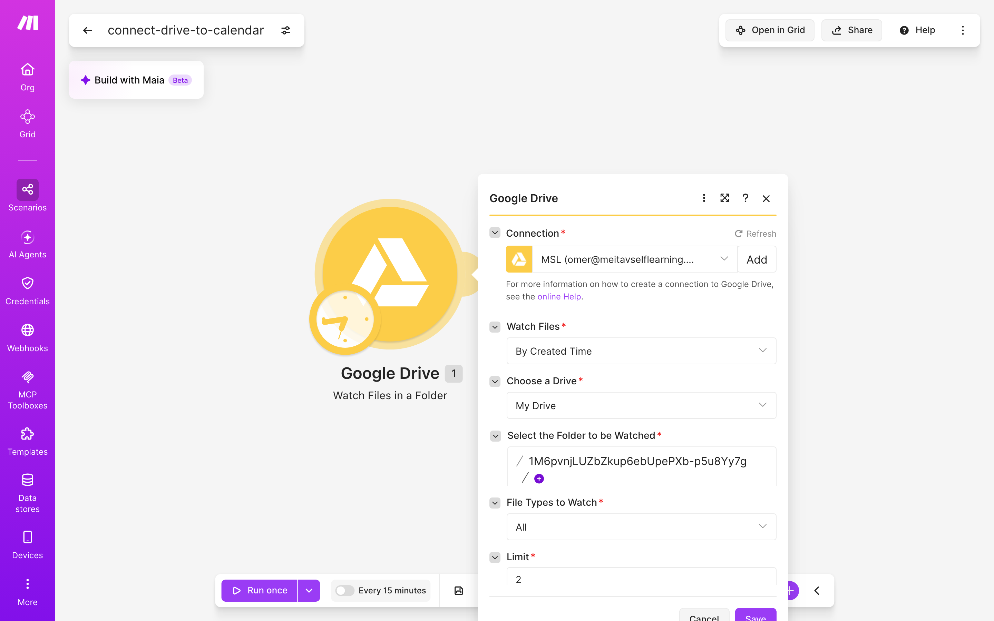Click the save scenario disk icon
The image size is (994, 621).
459,591
